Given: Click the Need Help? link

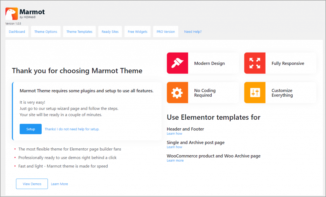Looking at the screenshot, I should pyautogui.click(x=193, y=32).
